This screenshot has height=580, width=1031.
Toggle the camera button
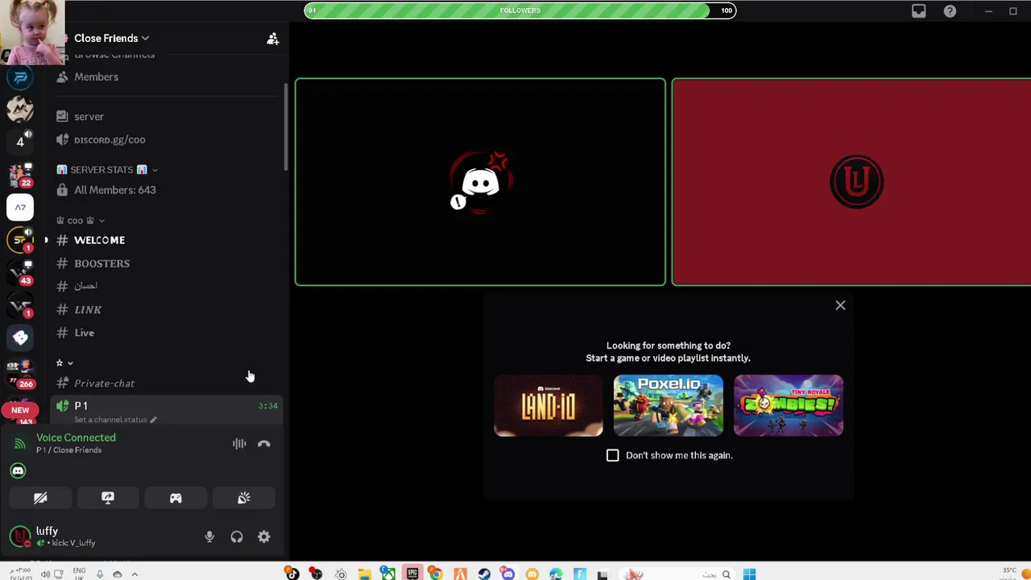tap(40, 498)
